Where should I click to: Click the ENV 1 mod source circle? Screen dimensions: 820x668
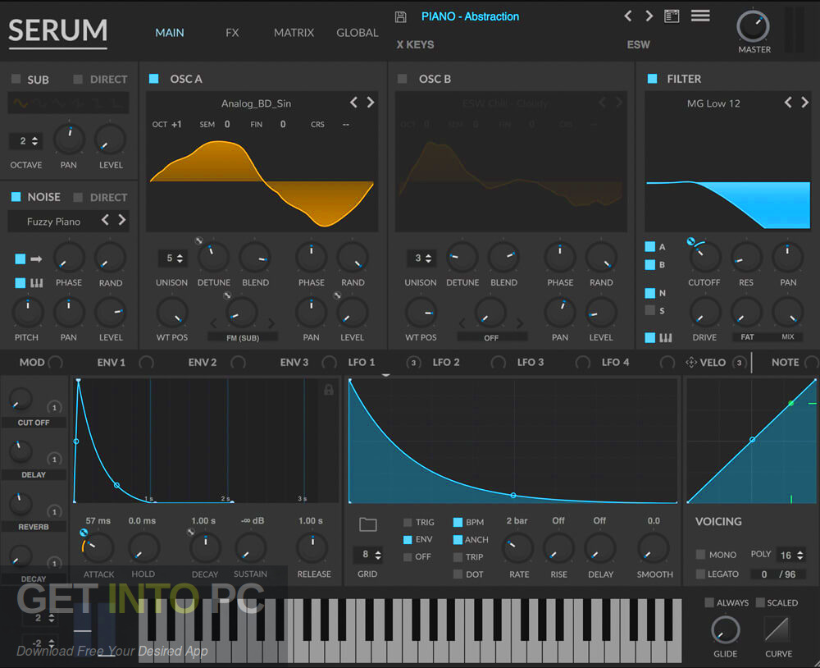coord(147,362)
